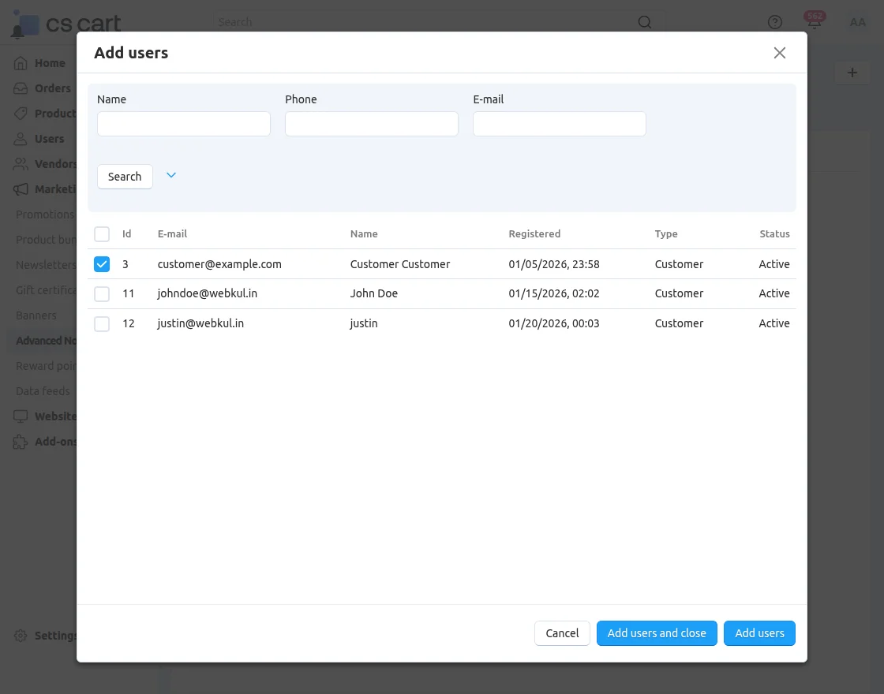Click the Orders inbox icon
This screenshot has height=694, width=884.
coord(21,88)
